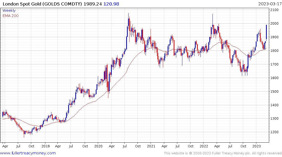Click the 1700 price axis label
Image resolution: width=282 pixels, height=157 pixels.
click(274, 64)
